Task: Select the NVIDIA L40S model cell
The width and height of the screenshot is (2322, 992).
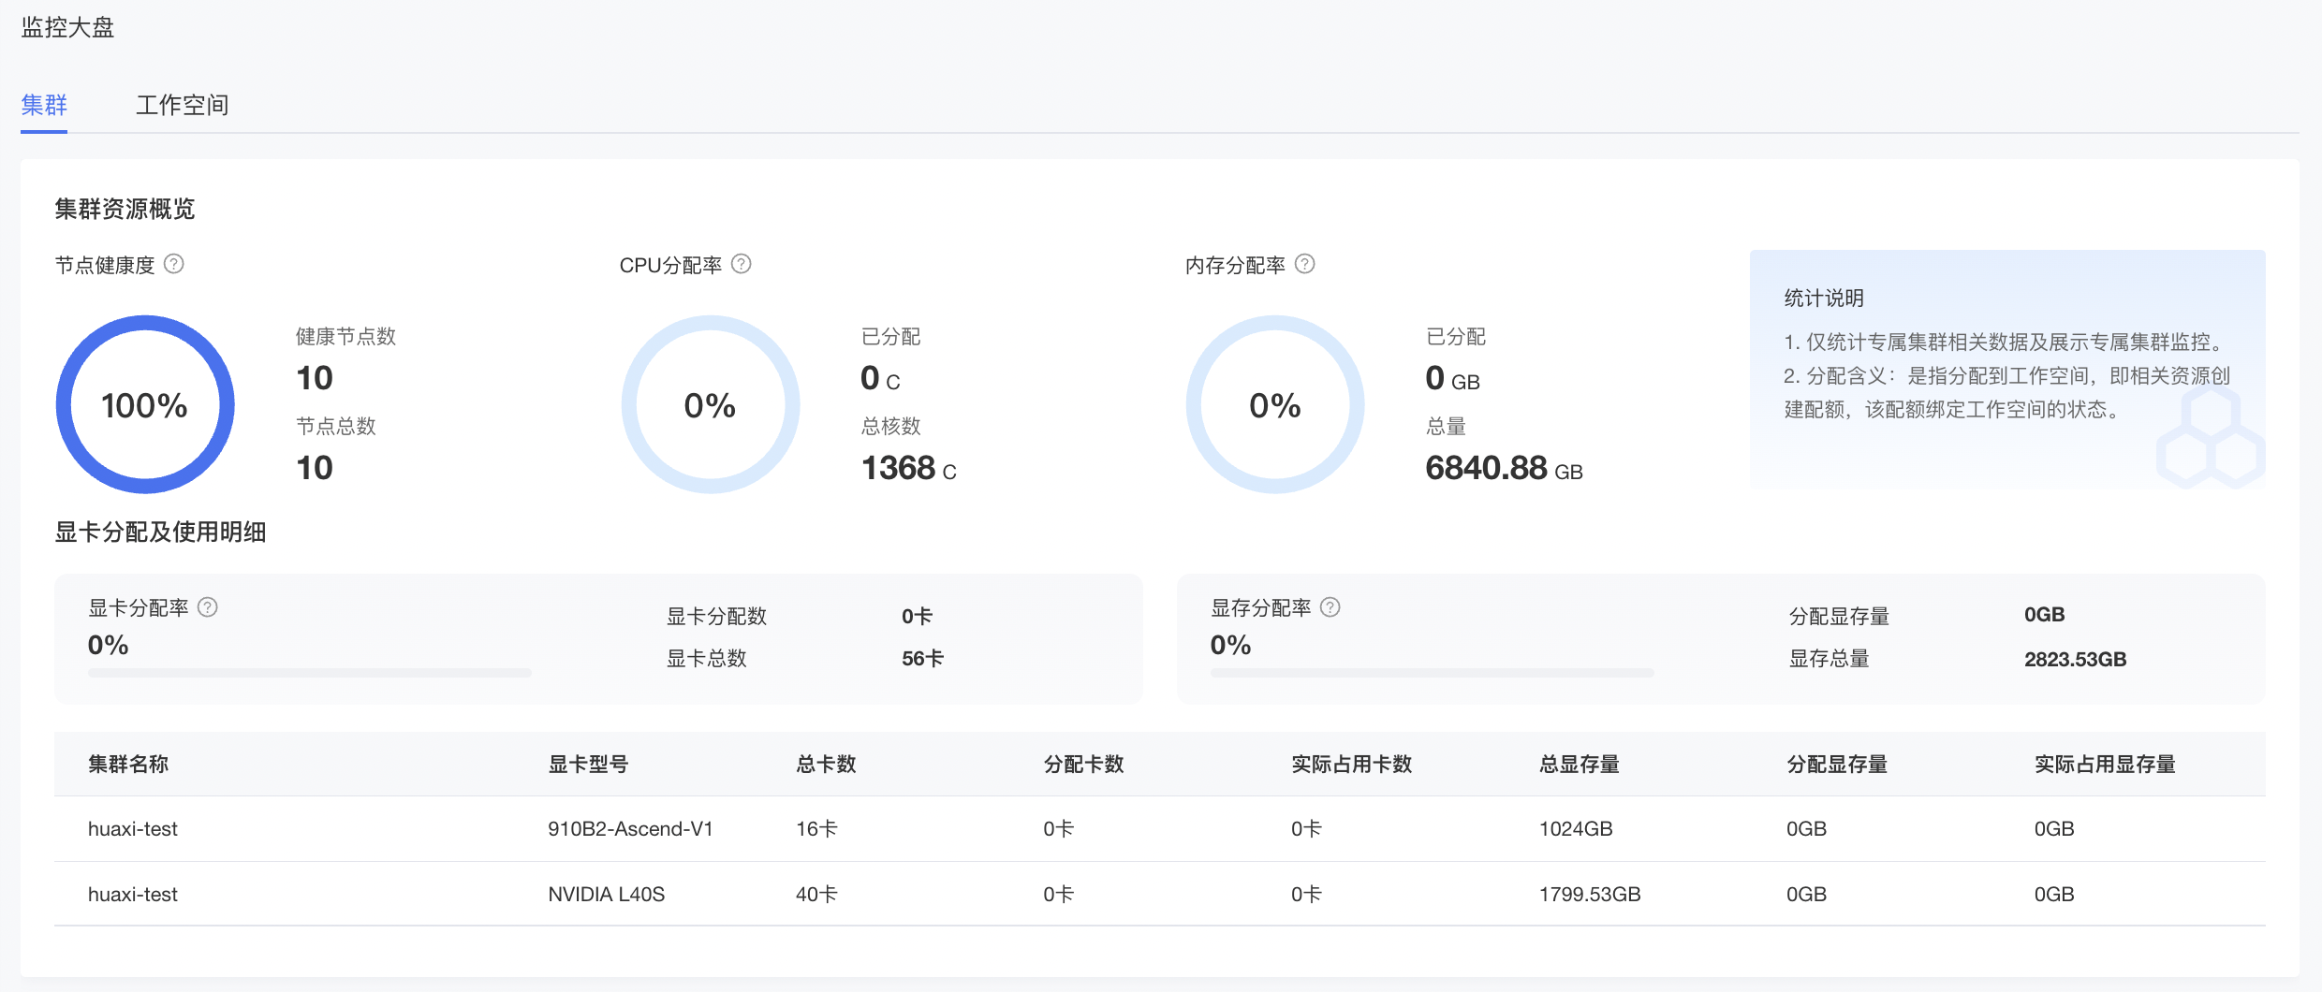Action: point(606,895)
